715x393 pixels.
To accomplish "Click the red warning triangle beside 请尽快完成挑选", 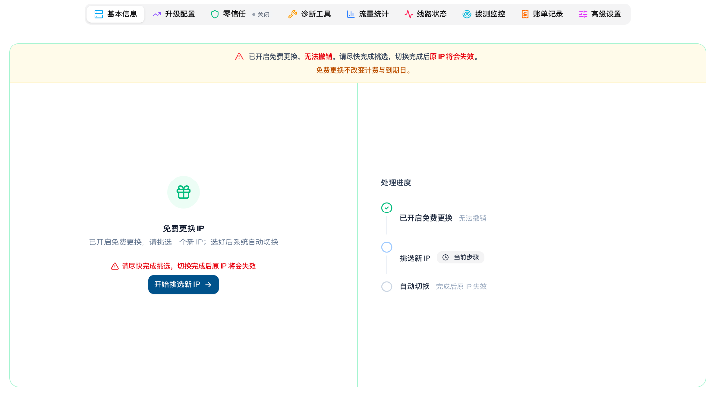I will [115, 266].
